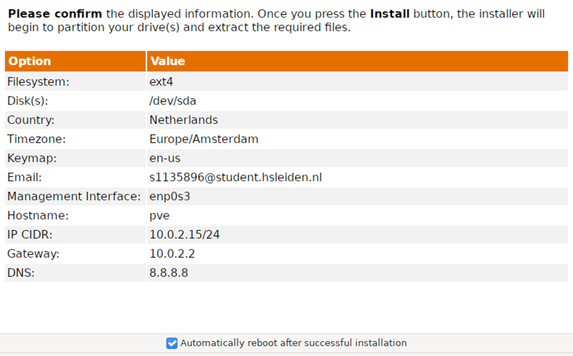
Task: Select the ext4 filesystem value
Action: [x=162, y=82]
